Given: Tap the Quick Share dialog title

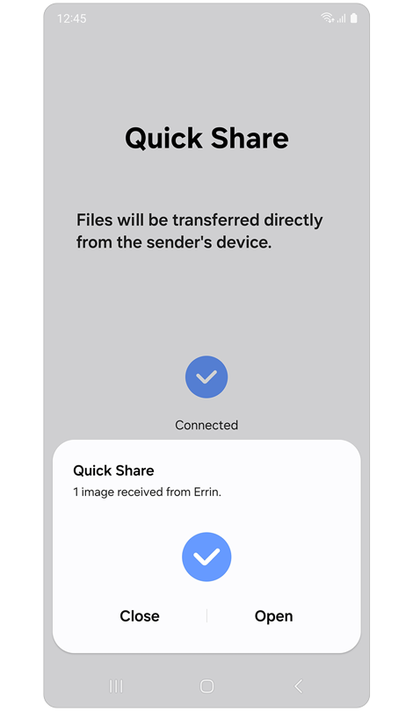Looking at the screenshot, I should tap(113, 470).
